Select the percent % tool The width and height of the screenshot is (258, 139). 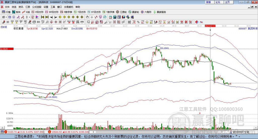point(138,22)
